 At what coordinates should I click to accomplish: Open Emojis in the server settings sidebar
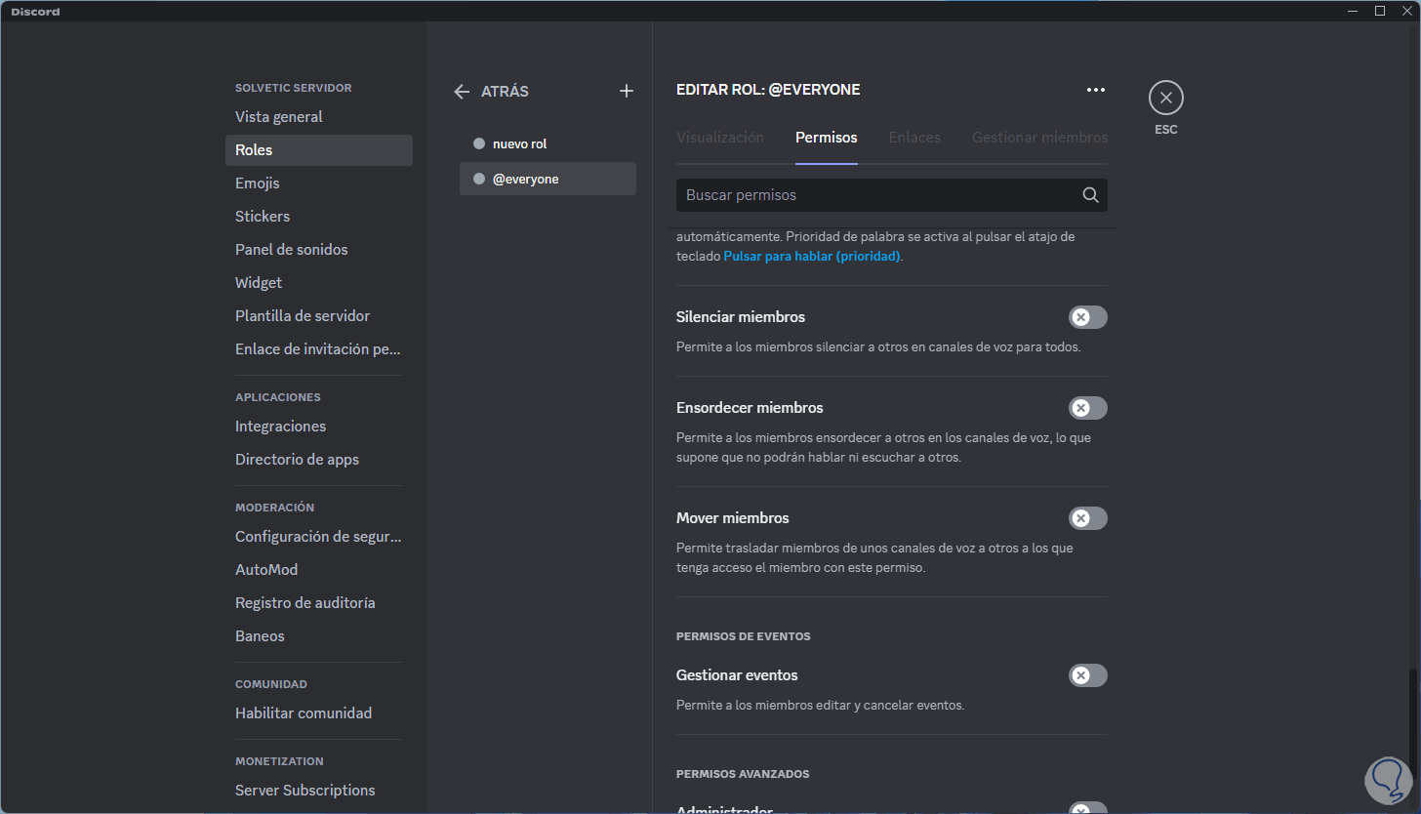point(258,183)
